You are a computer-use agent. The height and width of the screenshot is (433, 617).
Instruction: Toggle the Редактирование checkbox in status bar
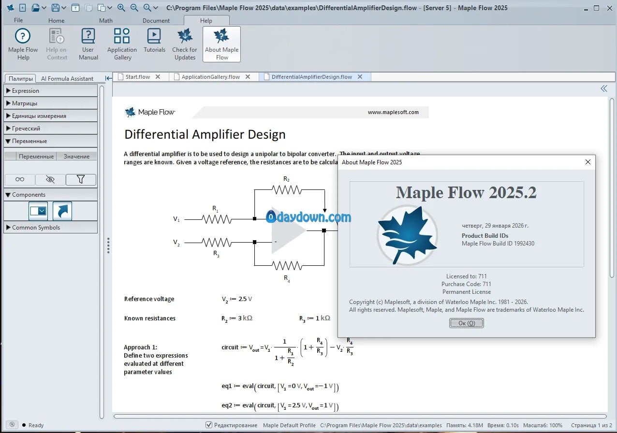click(209, 425)
